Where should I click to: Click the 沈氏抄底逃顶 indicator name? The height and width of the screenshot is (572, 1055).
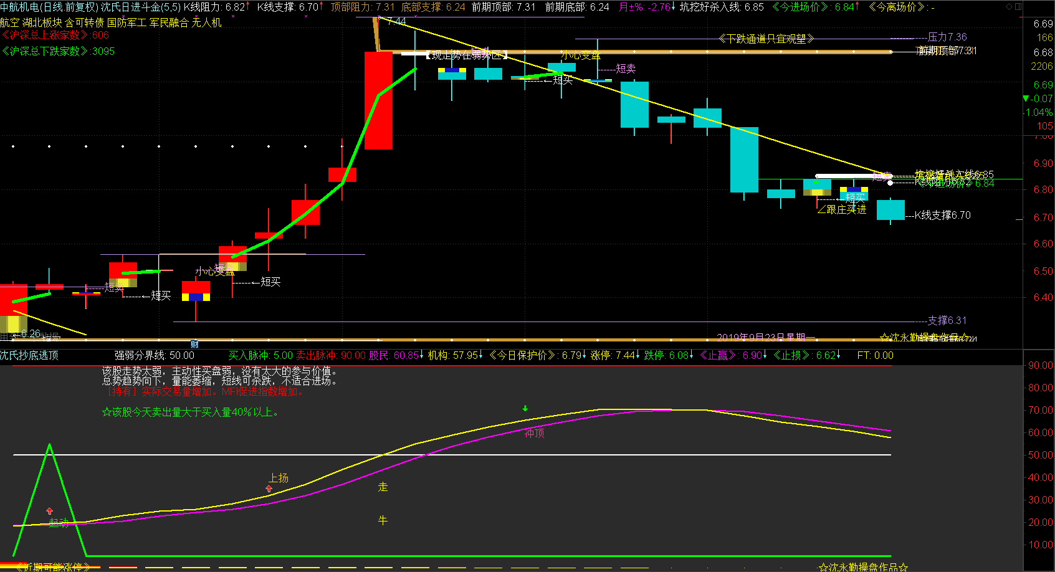(x=29, y=355)
